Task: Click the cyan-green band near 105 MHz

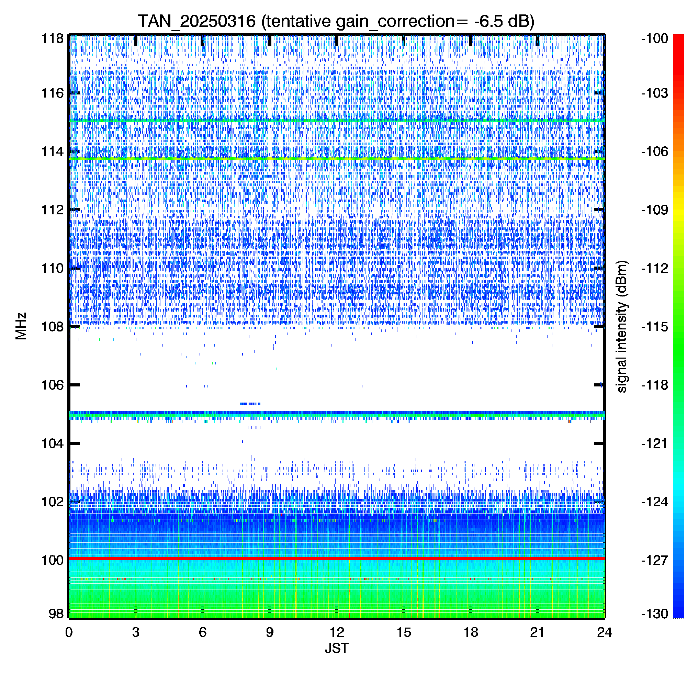Action: (336, 415)
